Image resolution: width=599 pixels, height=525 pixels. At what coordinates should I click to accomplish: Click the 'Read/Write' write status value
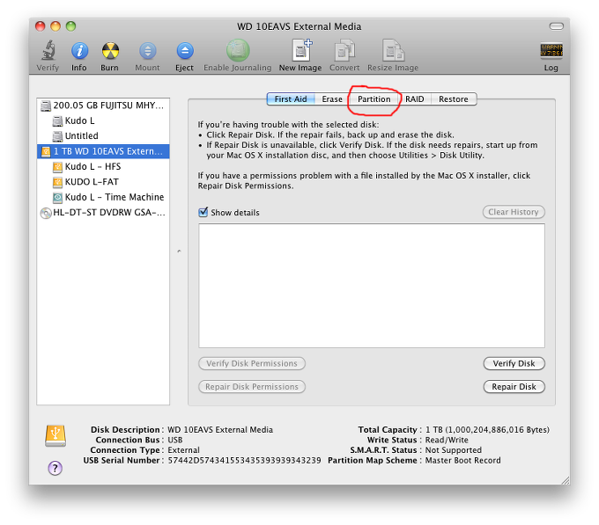pos(447,440)
